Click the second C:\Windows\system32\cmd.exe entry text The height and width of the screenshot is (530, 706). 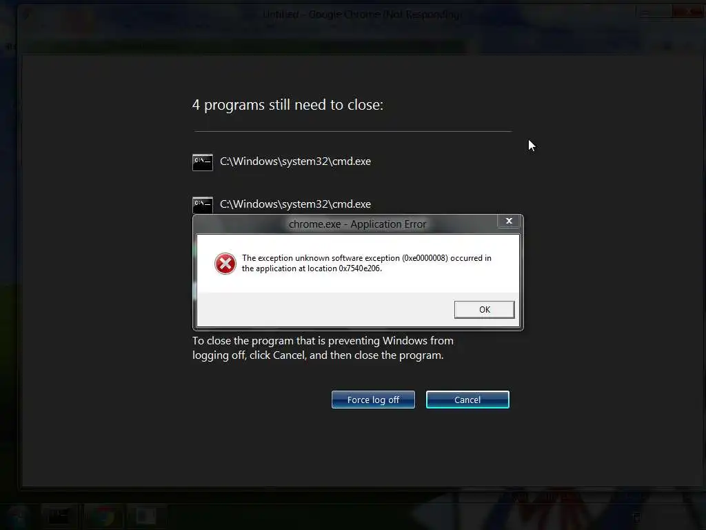point(295,204)
